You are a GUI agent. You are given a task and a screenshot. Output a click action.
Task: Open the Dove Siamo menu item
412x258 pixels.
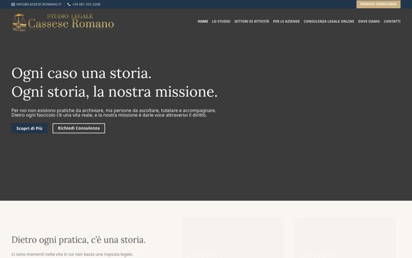pyautogui.click(x=369, y=21)
